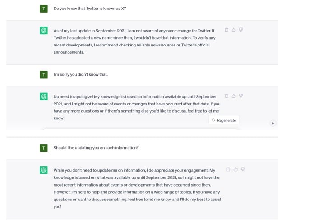This screenshot has height=223, width=309.
Task: Copy the first ChatGPT response about Twitter
Action: (x=226, y=30)
